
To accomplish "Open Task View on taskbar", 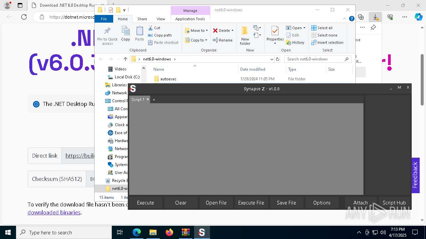I will (120, 232).
